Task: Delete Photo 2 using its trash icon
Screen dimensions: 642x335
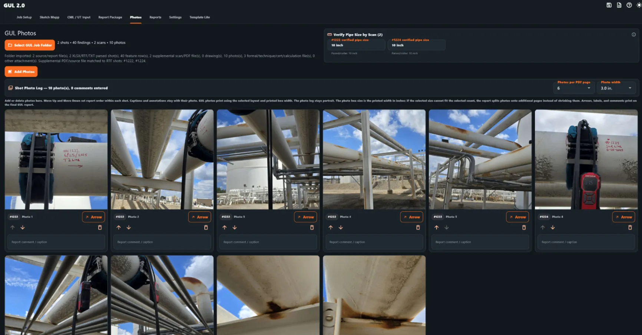Action: coord(206,228)
